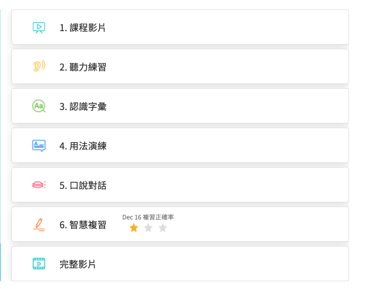This screenshot has height=289, width=365.
Task: Click empty area of 完整影片 card
Action: click(233, 264)
